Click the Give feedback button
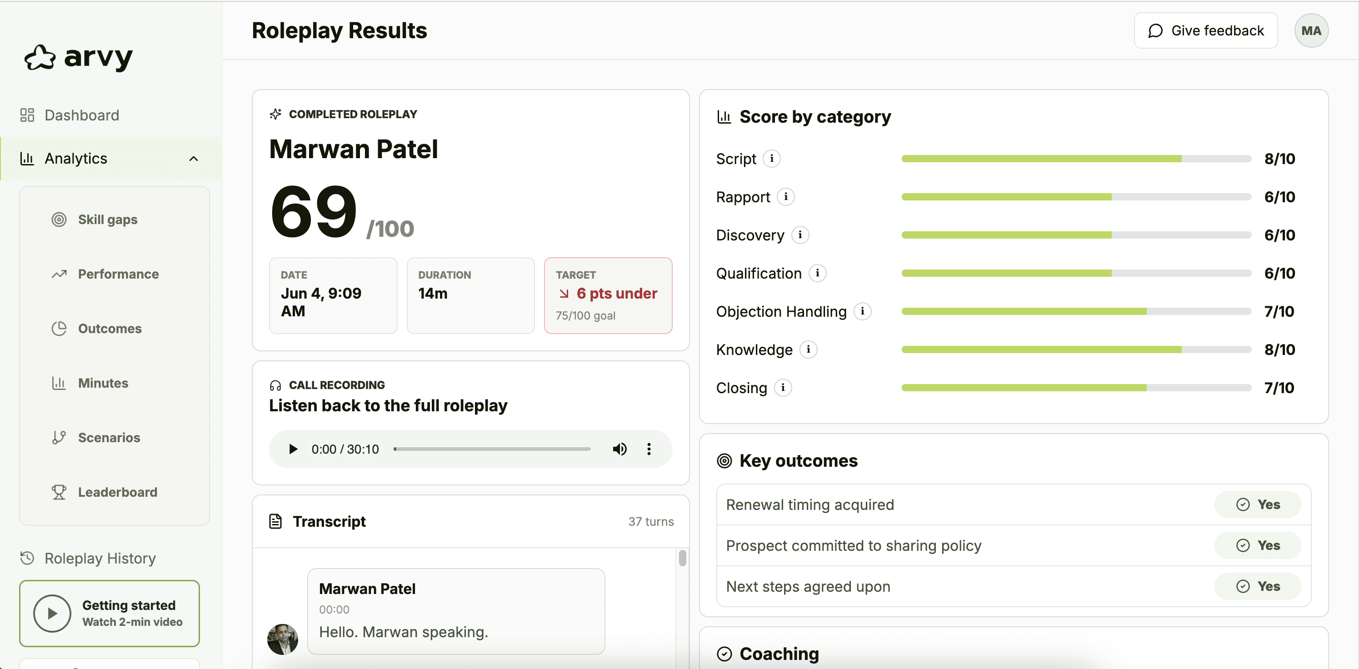Screen dimensions: 1359x669 click(x=1206, y=30)
